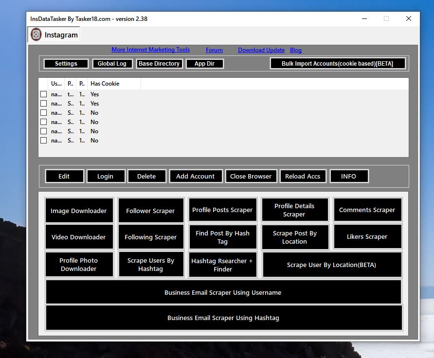Check the third account row checkbox
The image size is (434, 358).
coord(43,112)
